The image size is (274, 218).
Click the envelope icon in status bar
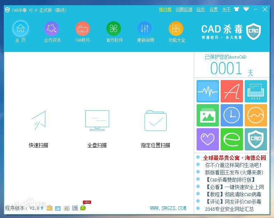50,208
